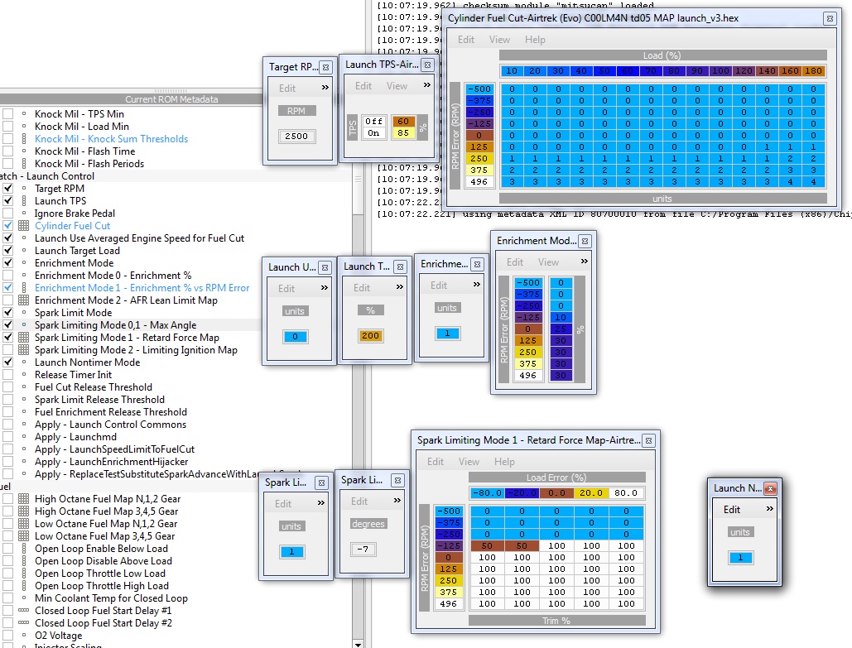Screen dimensions: 852x648
Task: Click the value icon for Min Coolant Temp for Closed Loop
Action: (23, 598)
